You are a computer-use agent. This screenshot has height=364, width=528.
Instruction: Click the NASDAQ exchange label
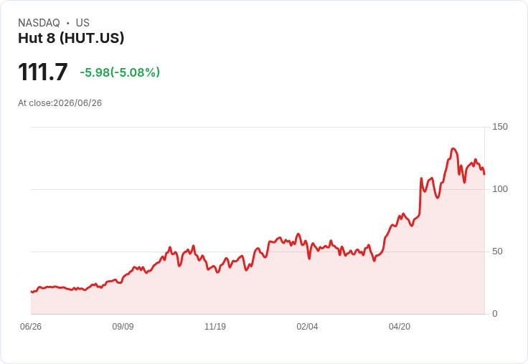coord(39,23)
